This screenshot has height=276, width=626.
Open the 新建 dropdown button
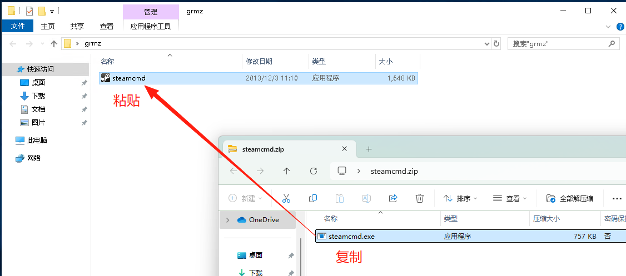click(x=246, y=198)
